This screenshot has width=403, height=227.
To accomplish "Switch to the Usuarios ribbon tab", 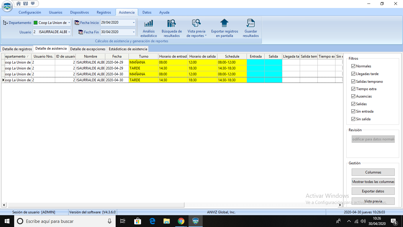I will [x=55, y=12].
